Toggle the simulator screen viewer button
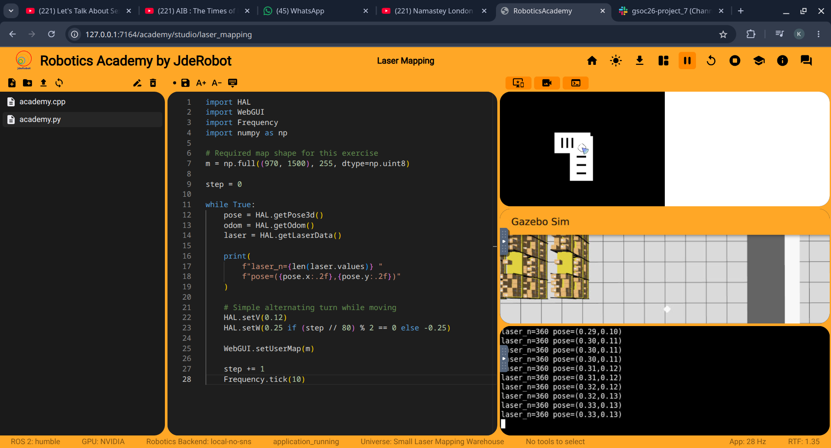This screenshot has width=831, height=448. click(x=519, y=83)
